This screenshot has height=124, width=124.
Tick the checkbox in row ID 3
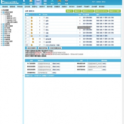[44, 24]
